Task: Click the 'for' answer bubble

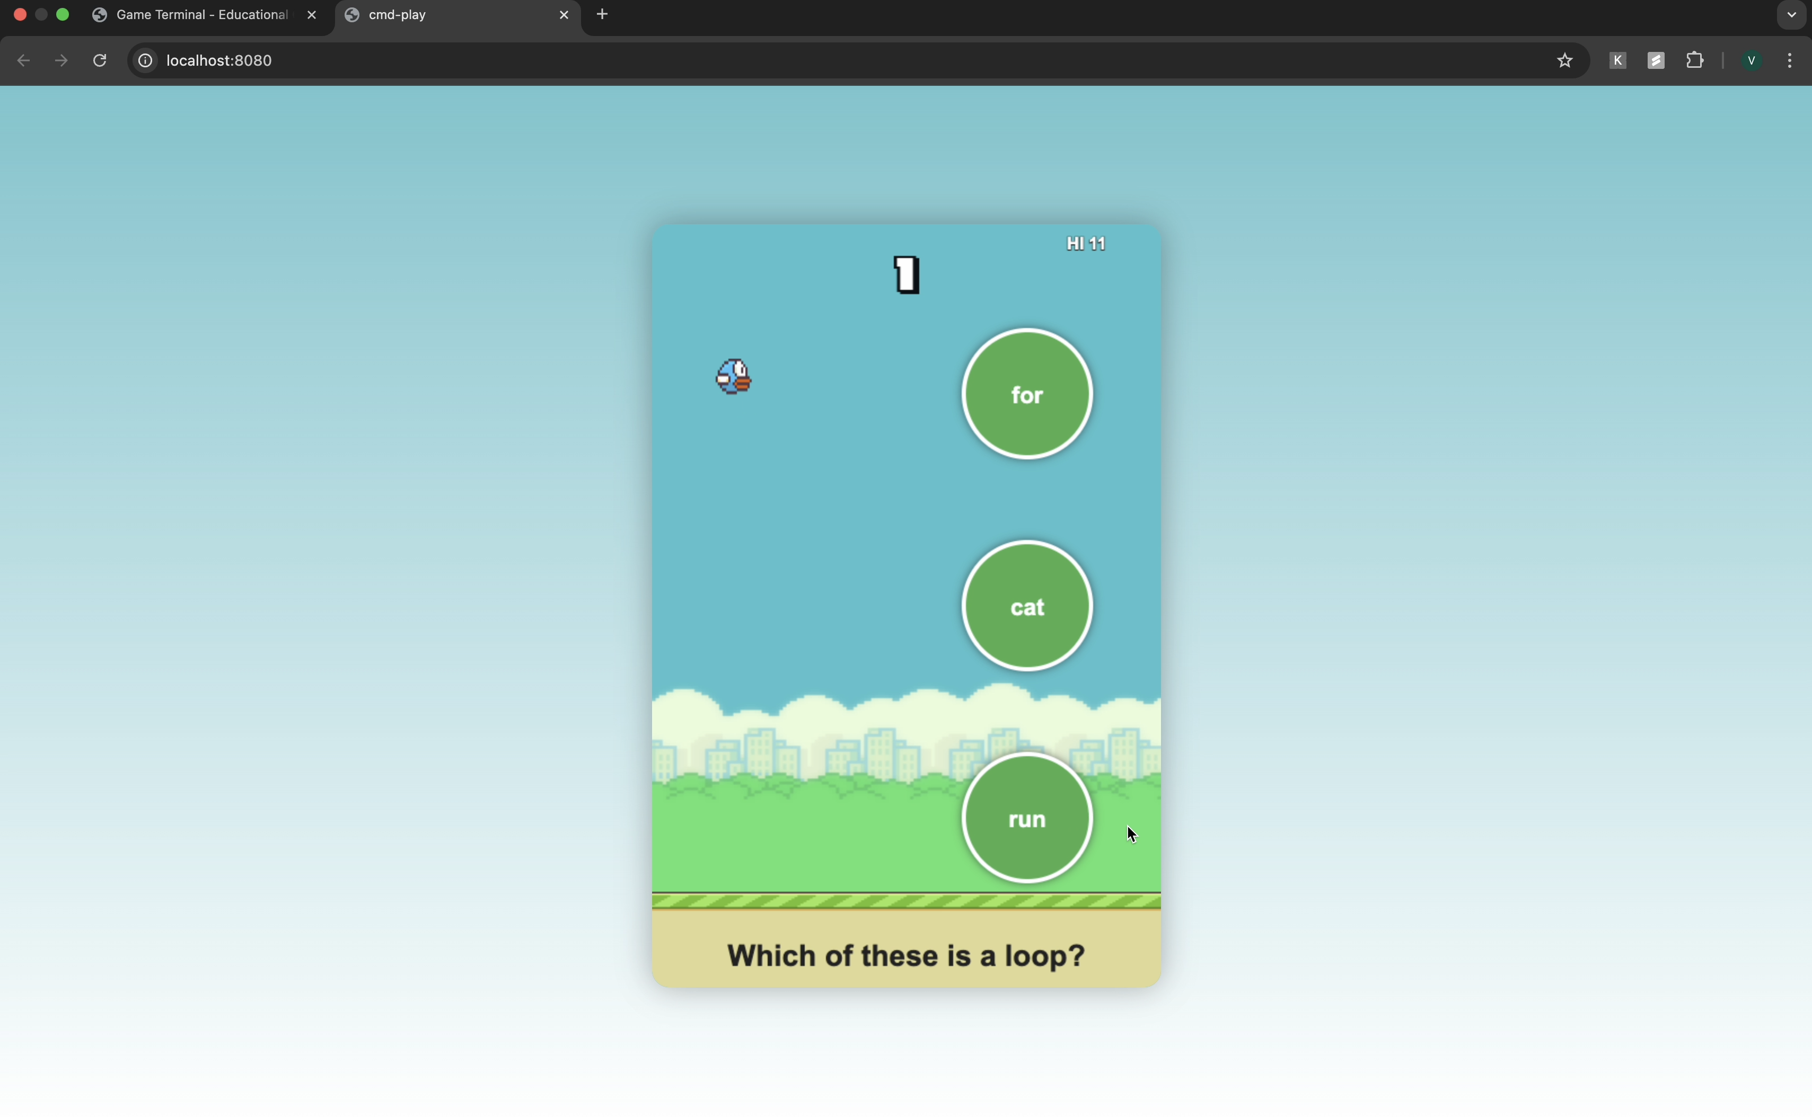Action: 1026,394
